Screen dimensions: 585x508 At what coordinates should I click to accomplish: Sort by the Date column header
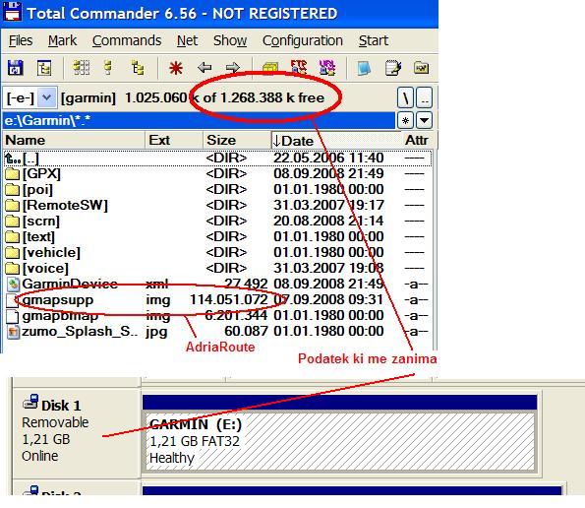[x=335, y=140]
